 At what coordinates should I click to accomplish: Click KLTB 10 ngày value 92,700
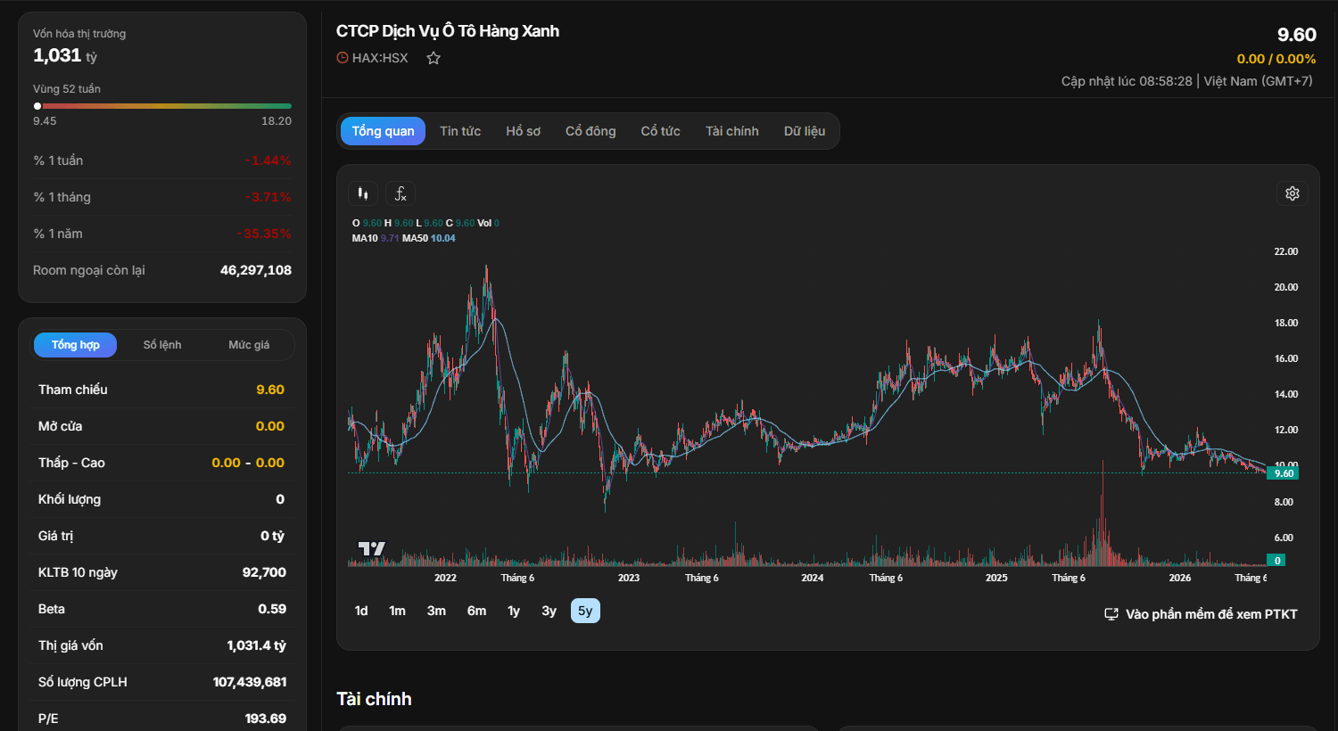264,572
